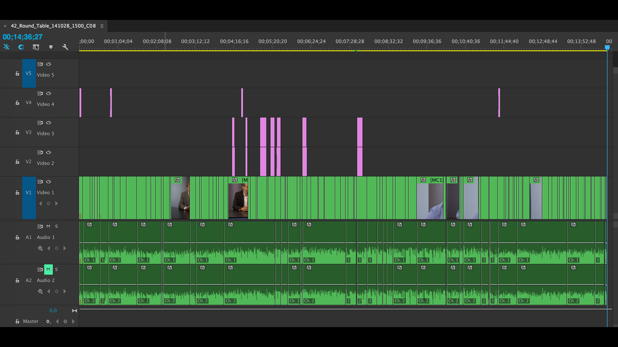Click the Linked Selection icon

[x=36, y=47]
